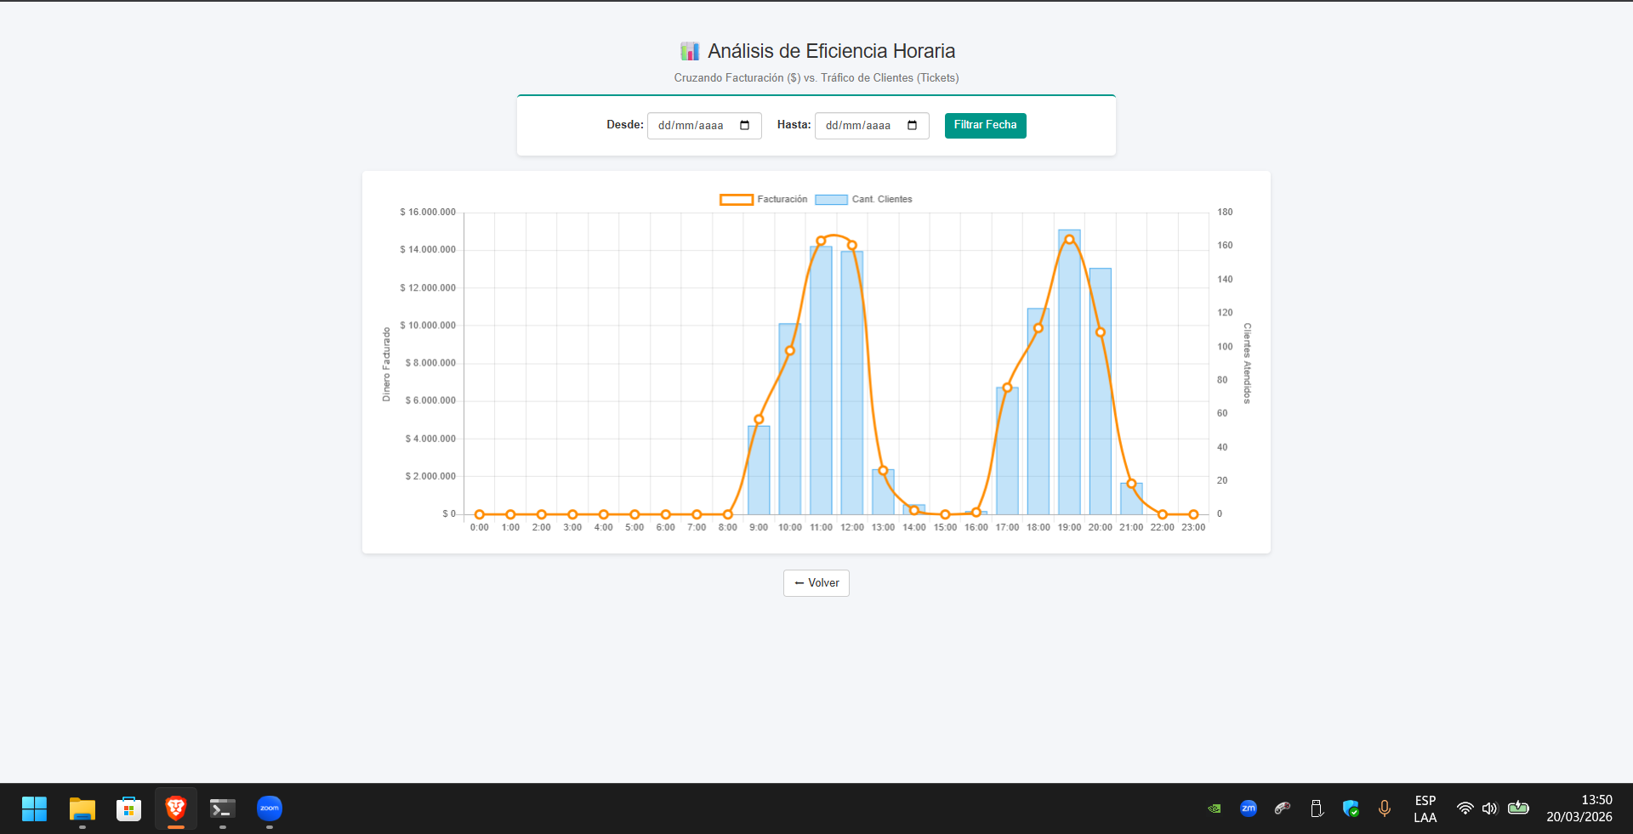Open the Wi-Fi network tray icon
This screenshot has height=834, width=1633.
(1465, 808)
